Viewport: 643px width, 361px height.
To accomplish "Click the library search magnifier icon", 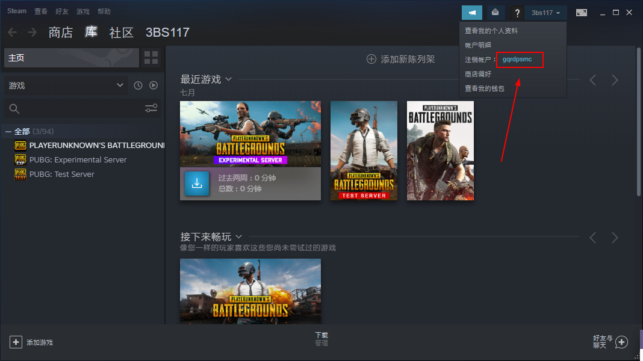I will (14, 108).
